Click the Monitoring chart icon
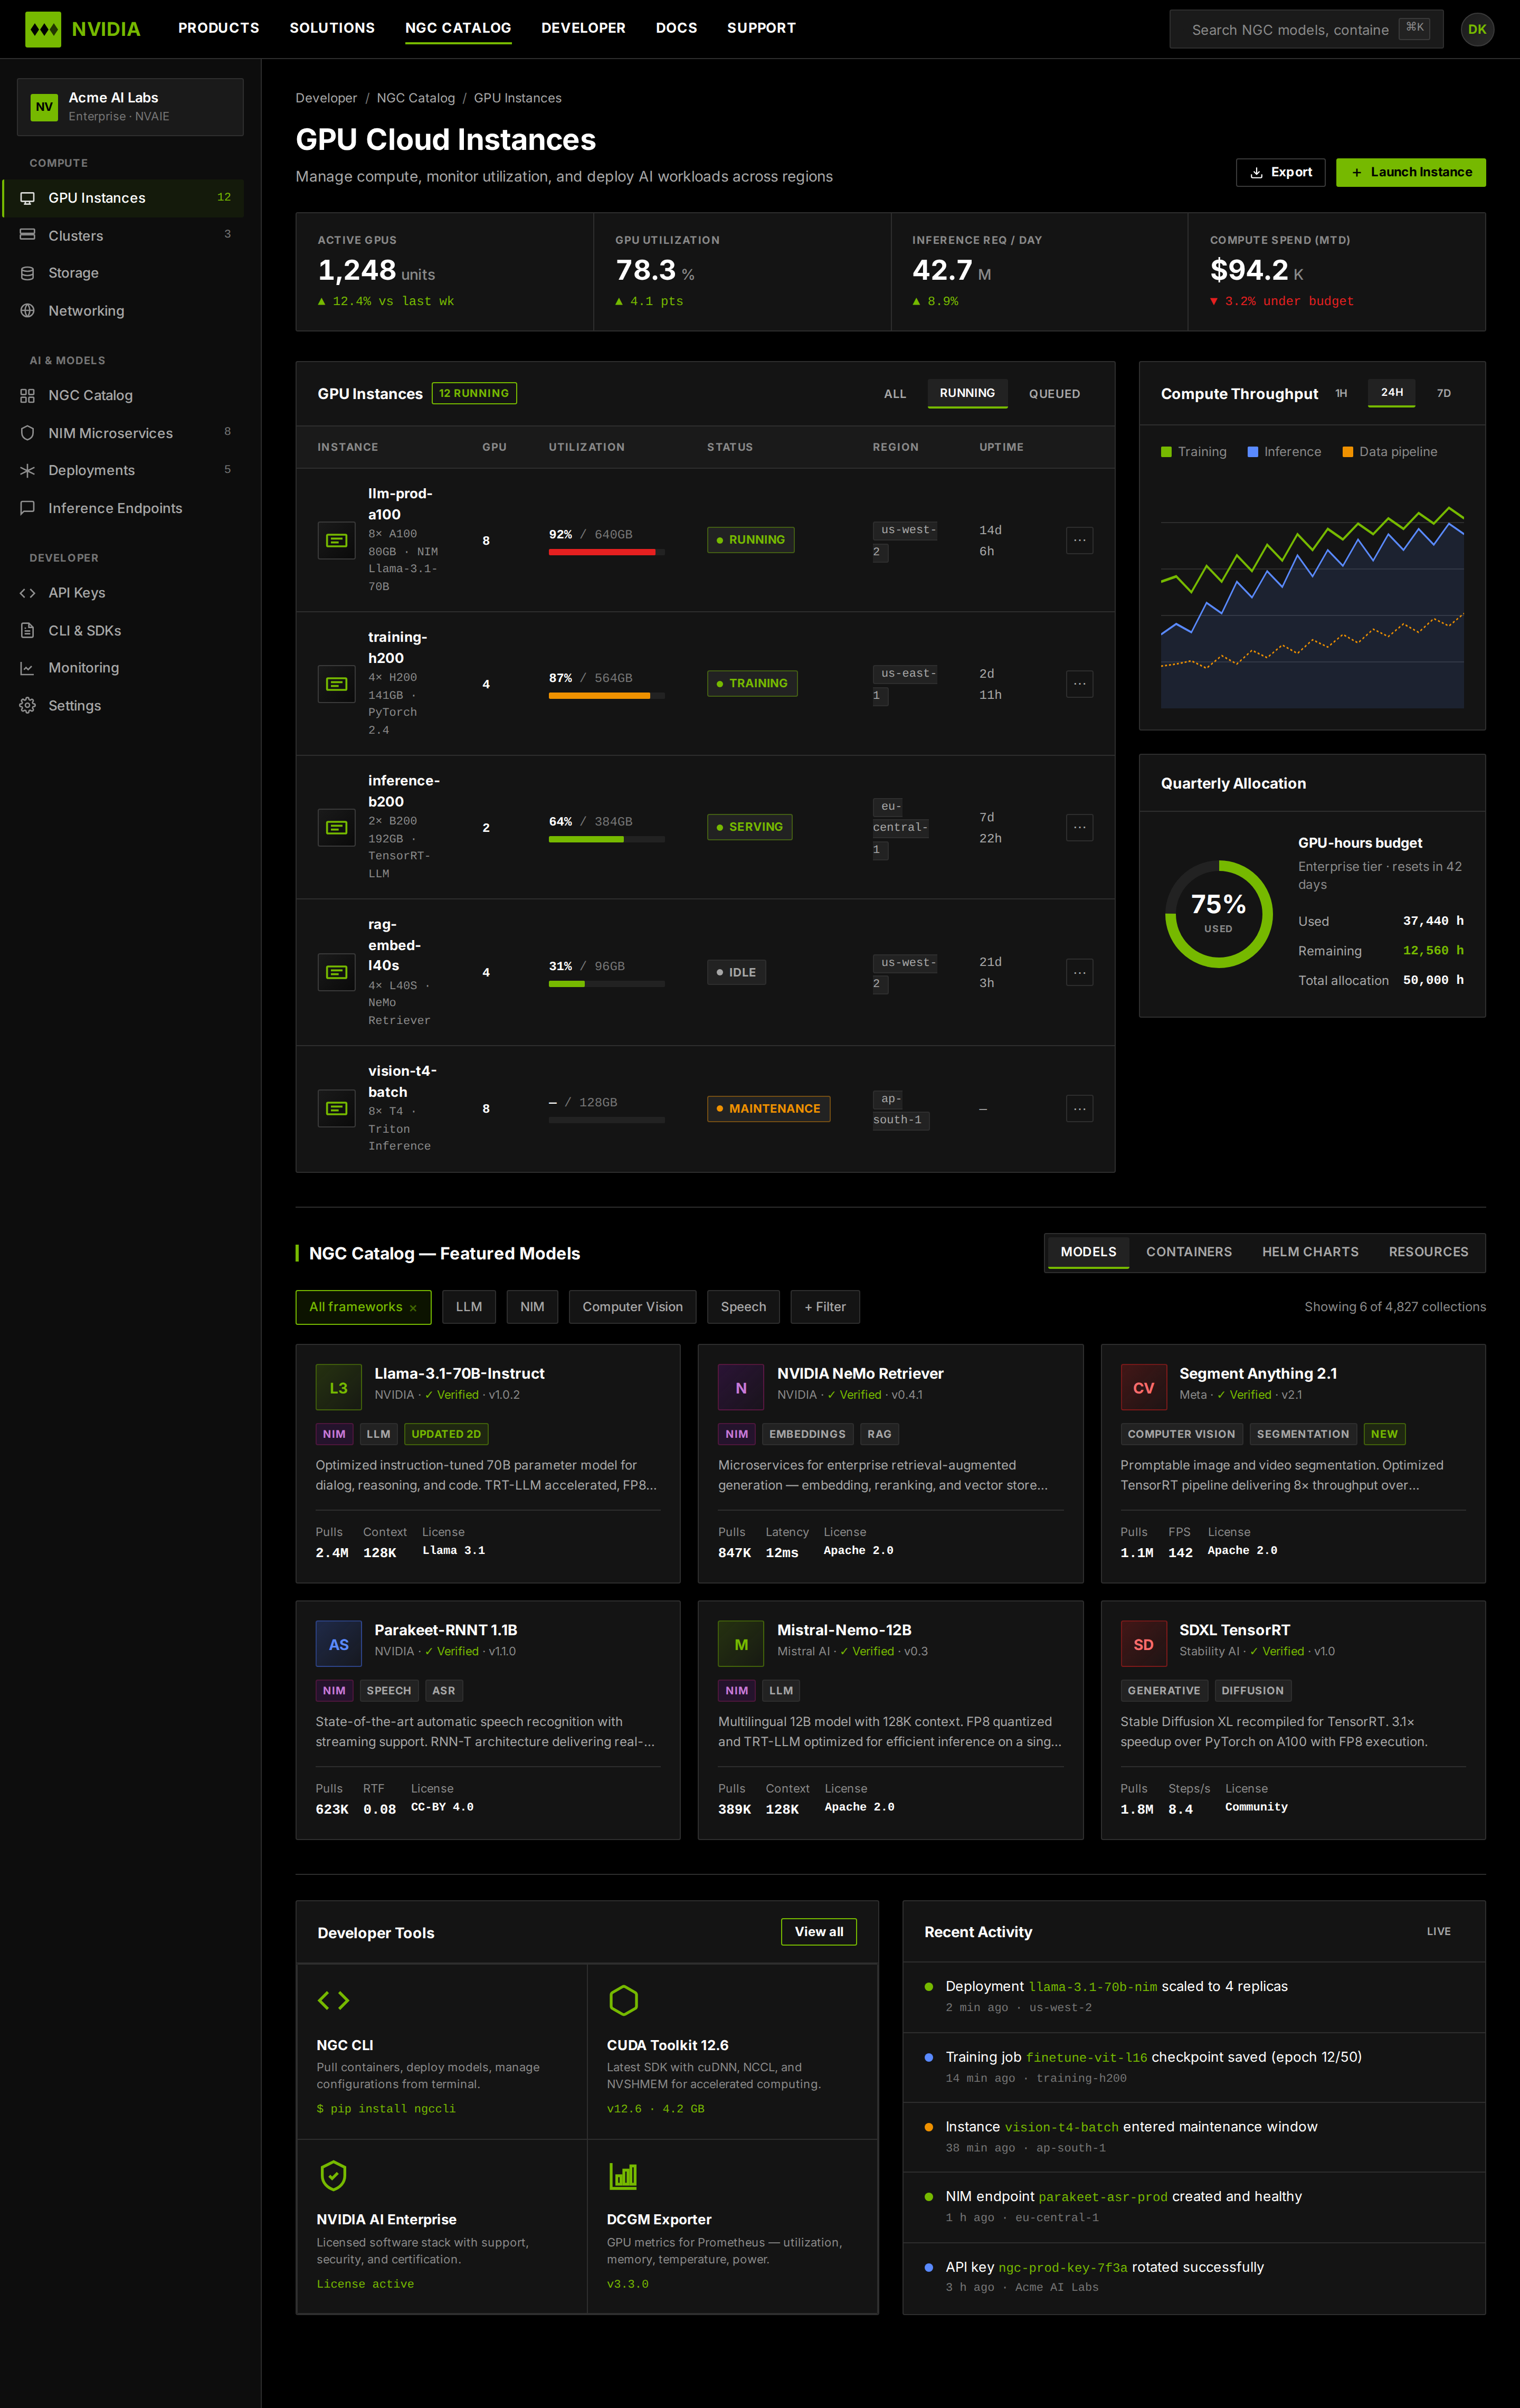1520x2408 pixels. pyautogui.click(x=27, y=668)
